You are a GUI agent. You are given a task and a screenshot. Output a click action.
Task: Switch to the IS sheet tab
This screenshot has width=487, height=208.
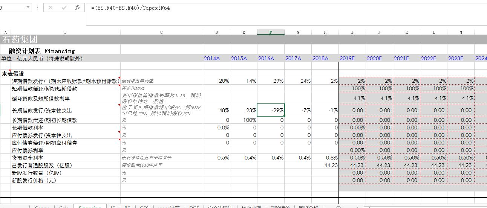[x=113, y=206]
